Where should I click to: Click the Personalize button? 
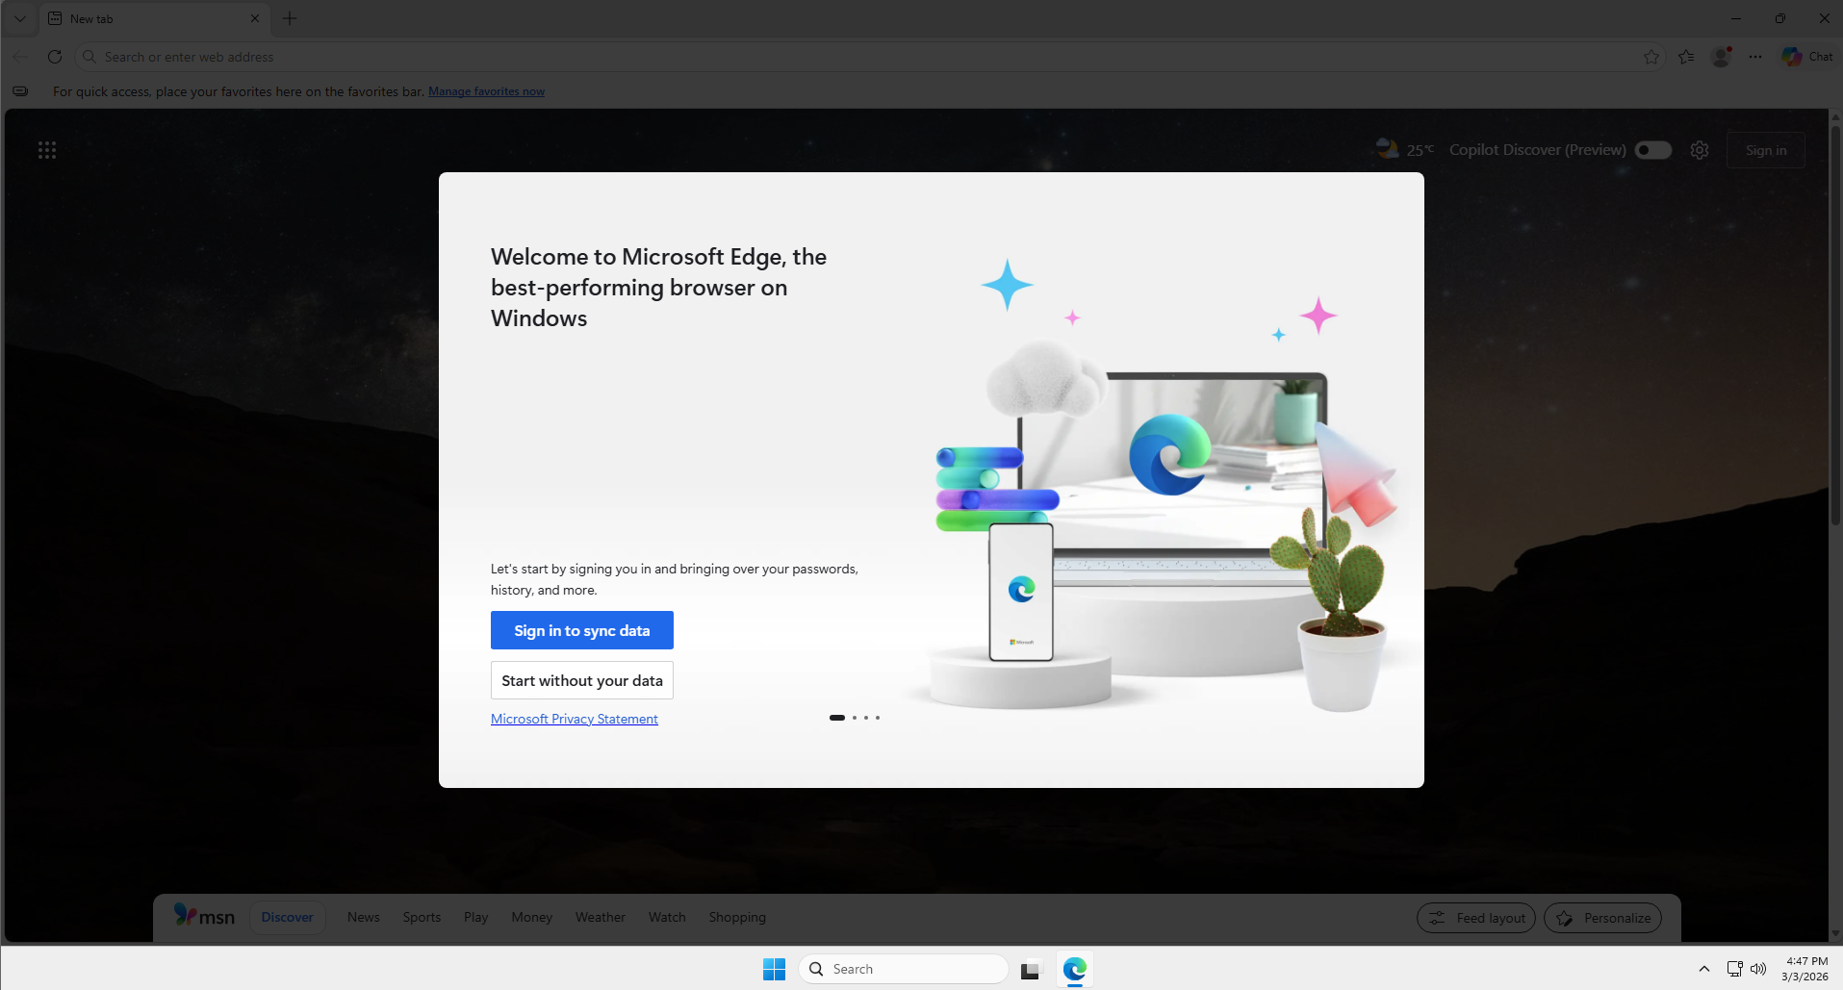(x=1603, y=918)
